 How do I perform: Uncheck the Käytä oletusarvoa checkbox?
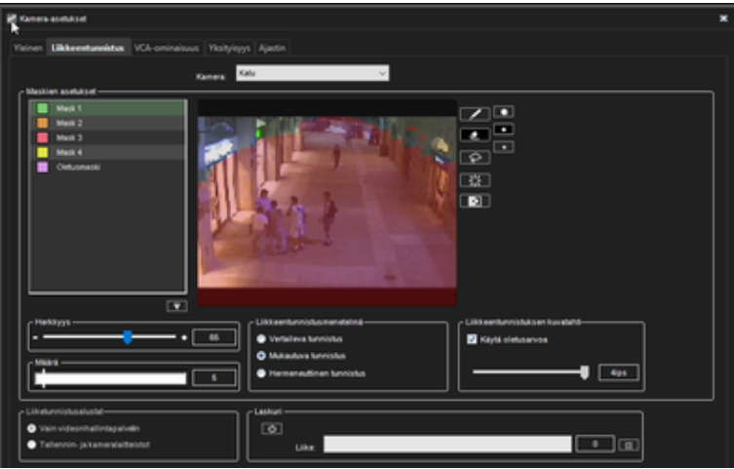[473, 338]
